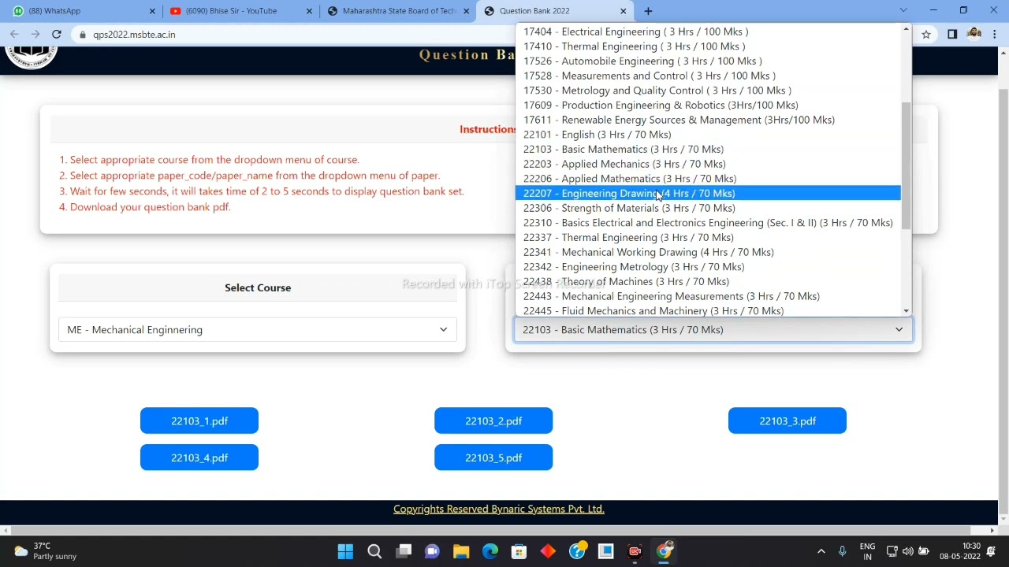
Task: Choose 22203 - Applied Mechanics
Action: (708, 164)
